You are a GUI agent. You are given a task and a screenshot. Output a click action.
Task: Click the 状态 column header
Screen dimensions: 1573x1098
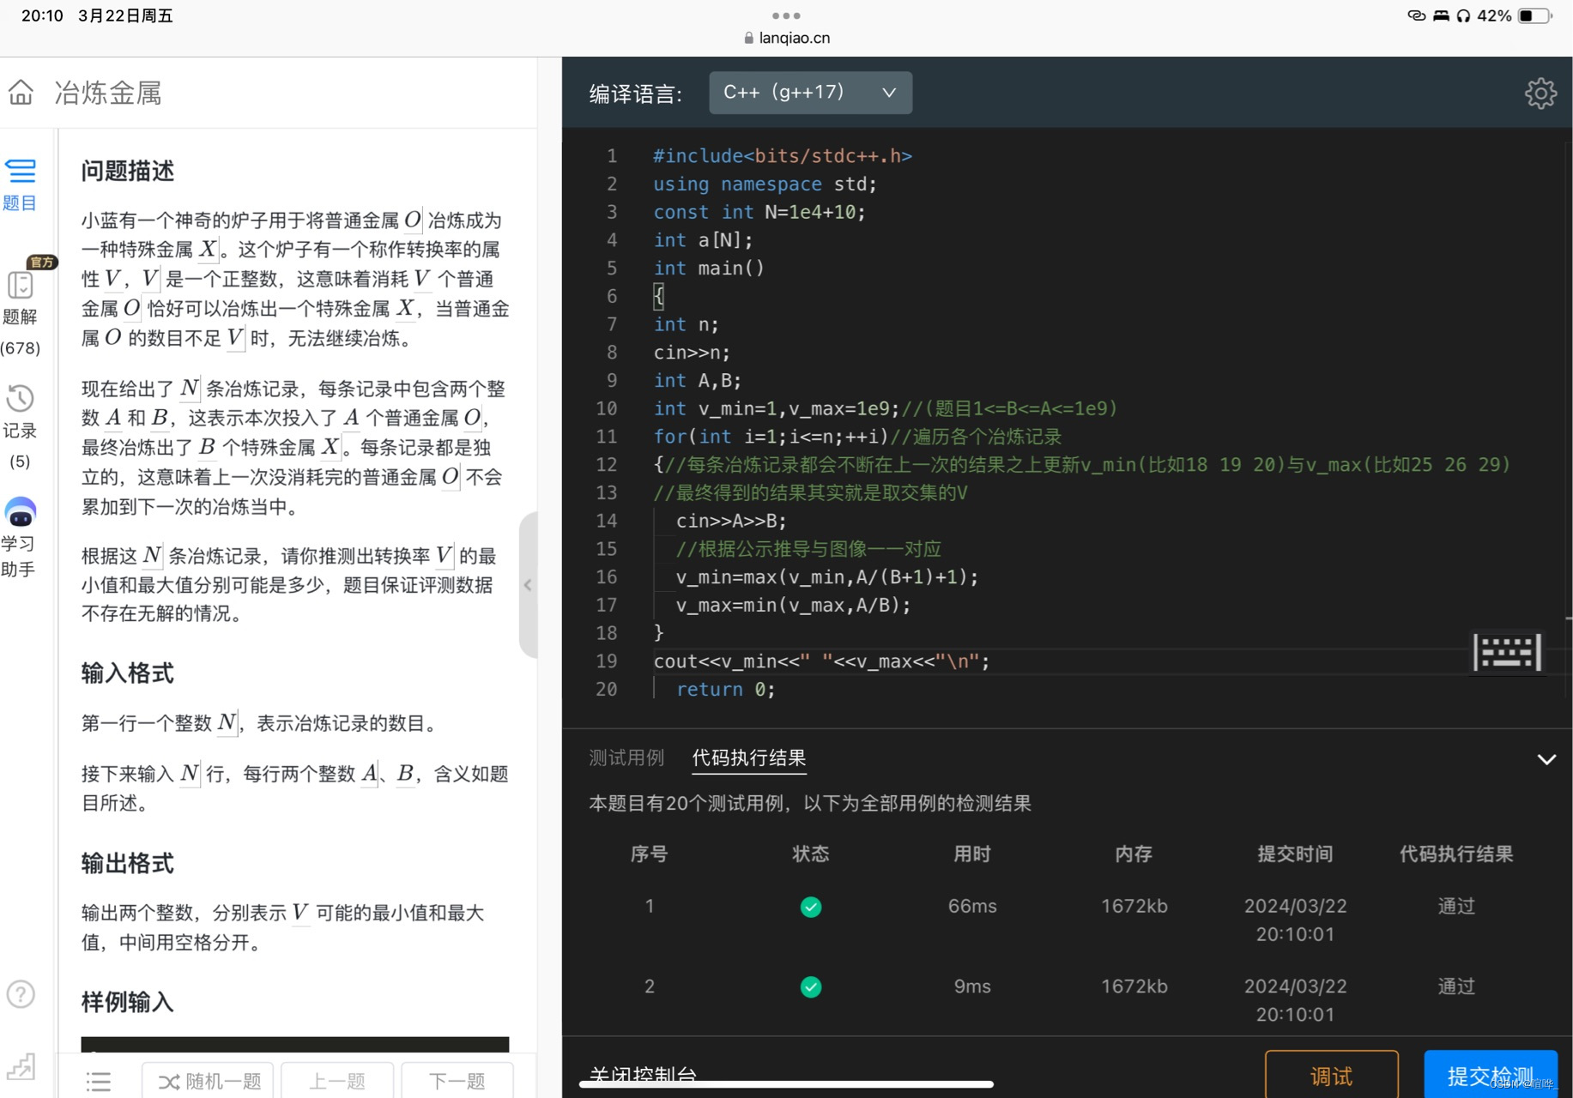tap(810, 854)
